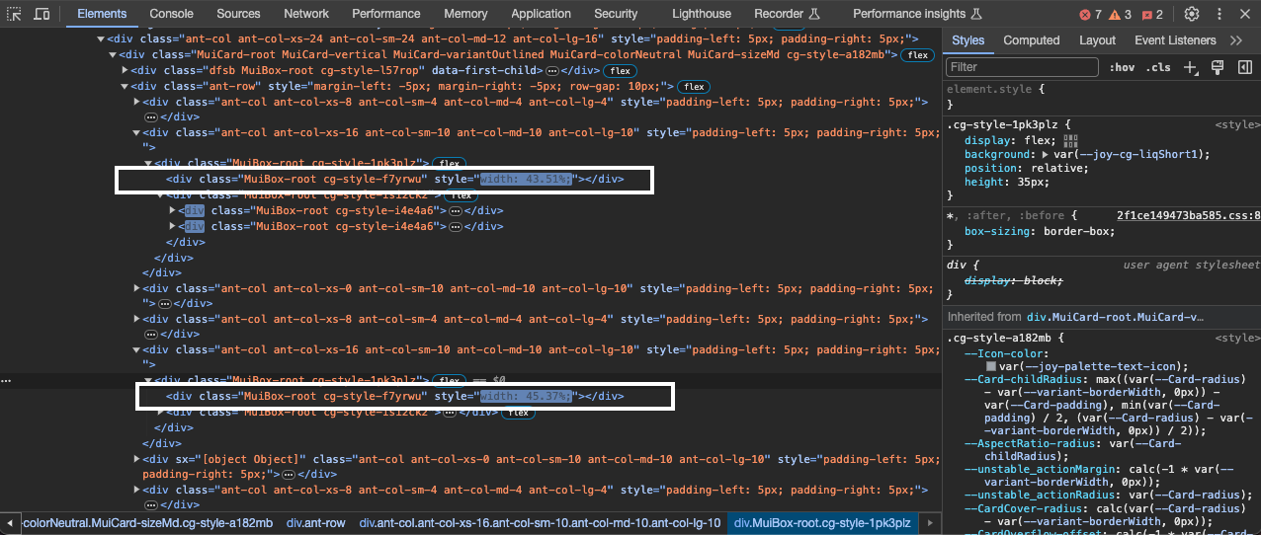Click the Inherited from div.MuiCard-root link
The image size is (1261, 535).
tap(1116, 317)
